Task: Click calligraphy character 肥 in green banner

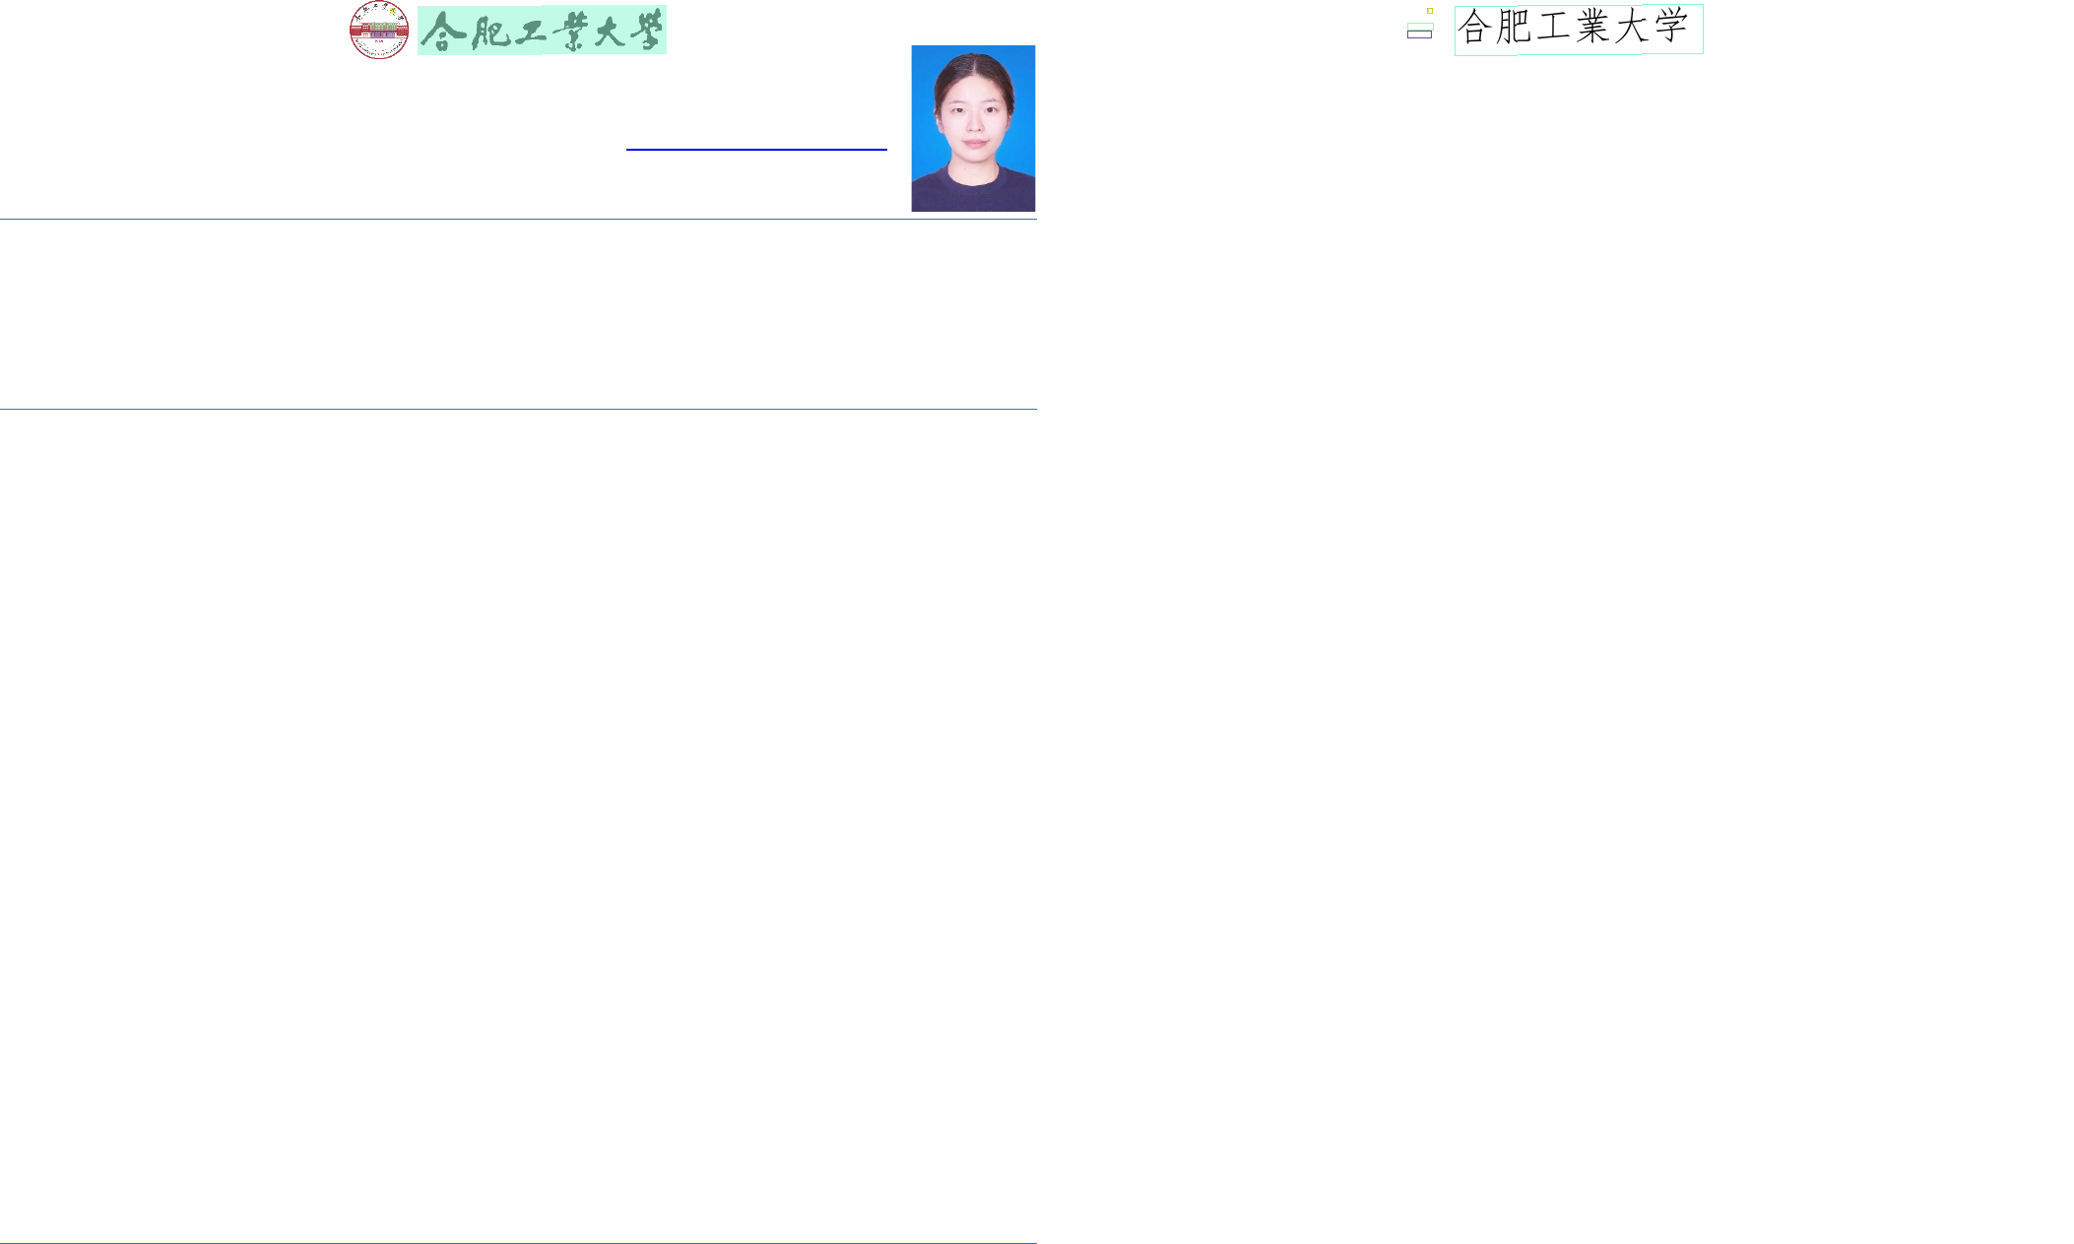Action: (x=489, y=33)
